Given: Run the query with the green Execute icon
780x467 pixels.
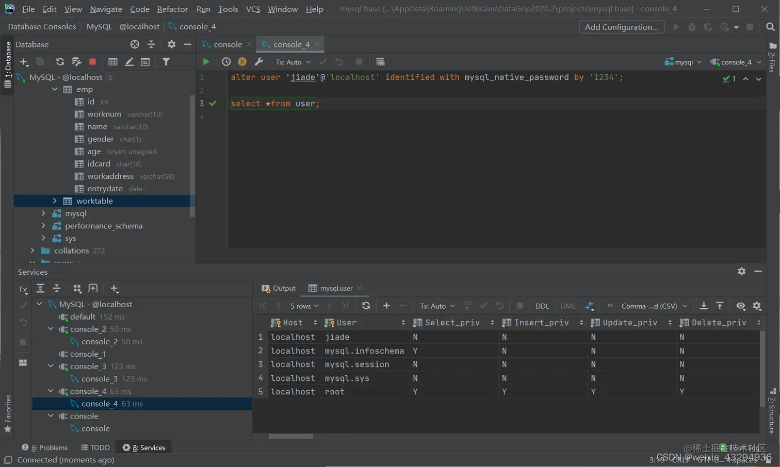Looking at the screenshot, I should (x=206, y=62).
